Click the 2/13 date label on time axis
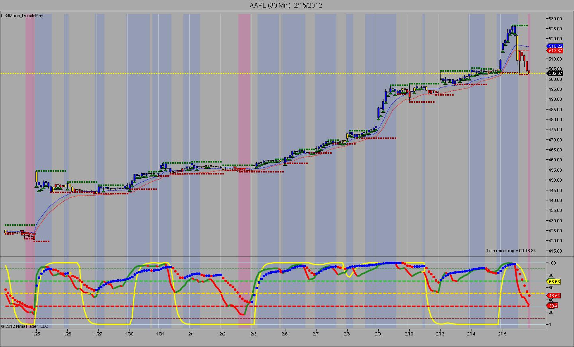Screen dimensions: 574x347 click(440, 334)
